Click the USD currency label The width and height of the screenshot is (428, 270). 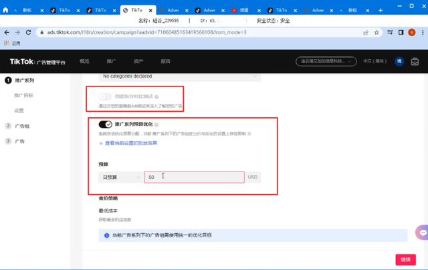point(253,177)
